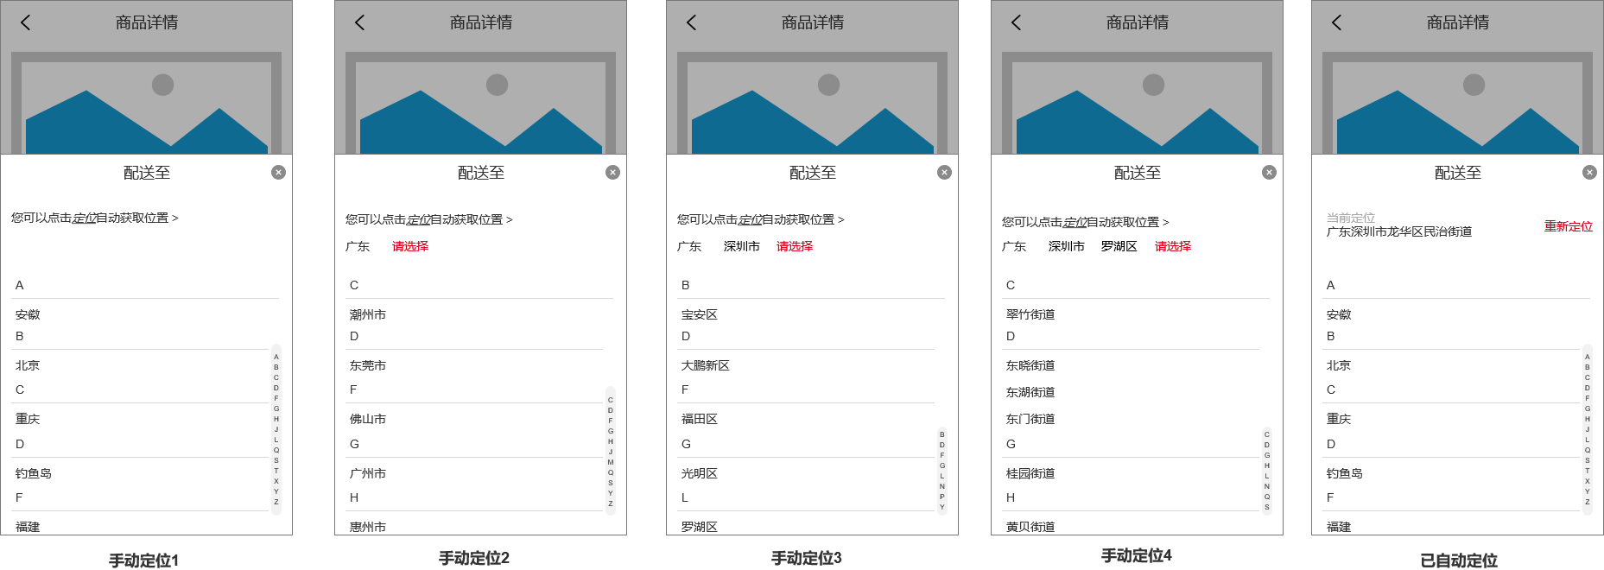Select the 罗湖区 tab in 手动定位4 screen
Viewport: 1604px width, 570px height.
click(1119, 246)
